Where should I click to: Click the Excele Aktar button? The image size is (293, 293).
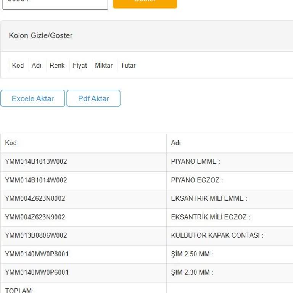click(33, 98)
